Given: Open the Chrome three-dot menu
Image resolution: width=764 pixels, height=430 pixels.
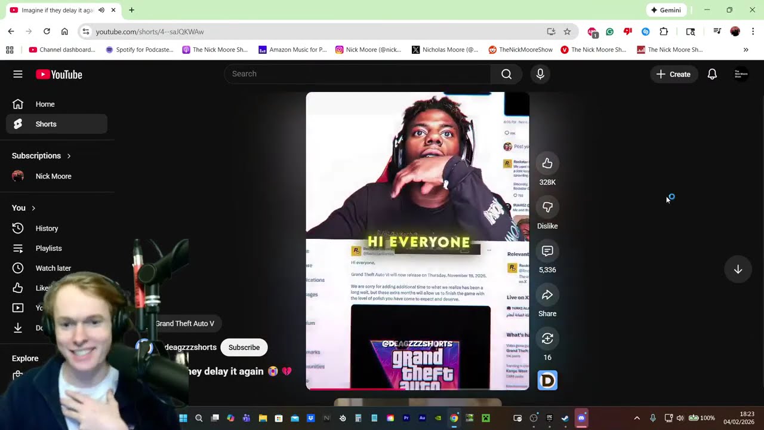Looking at the screenshot, I should 753,32.
